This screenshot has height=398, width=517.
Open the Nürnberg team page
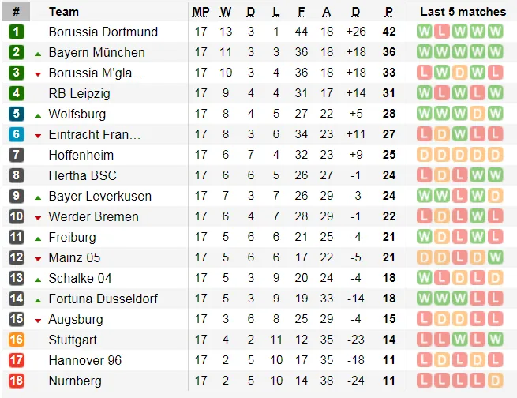click(75, 381)
